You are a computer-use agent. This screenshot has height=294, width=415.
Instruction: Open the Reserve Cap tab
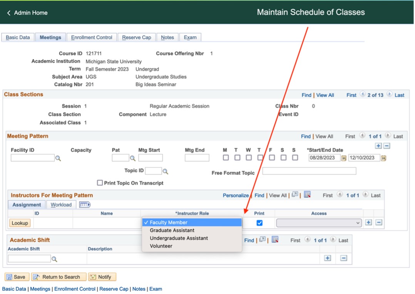(x=137, y=38)
